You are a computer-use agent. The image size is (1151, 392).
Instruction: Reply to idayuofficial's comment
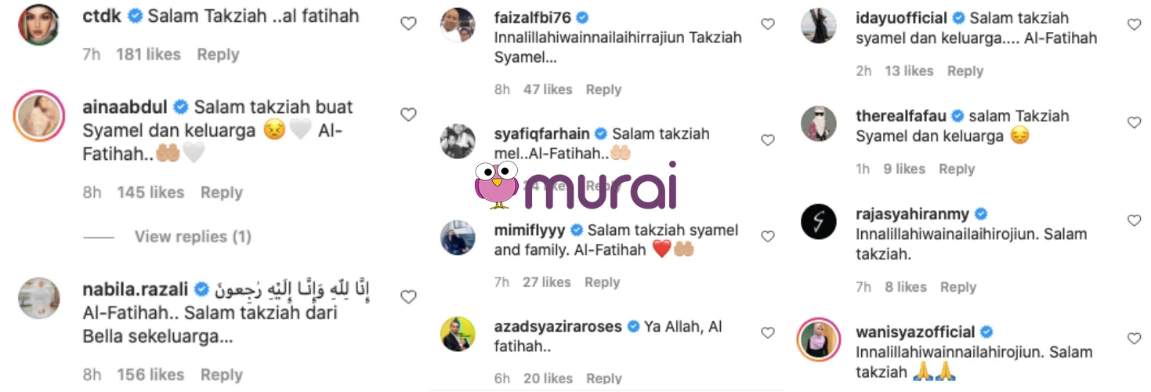(x=965, y=71)
